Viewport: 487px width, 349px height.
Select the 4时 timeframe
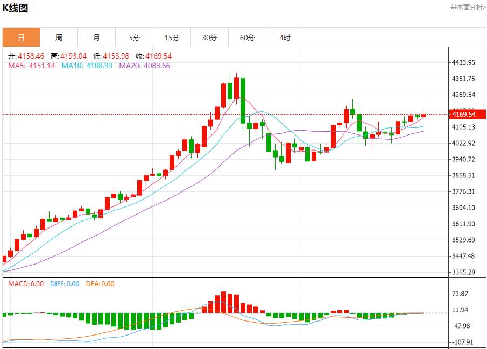[285, 38]
